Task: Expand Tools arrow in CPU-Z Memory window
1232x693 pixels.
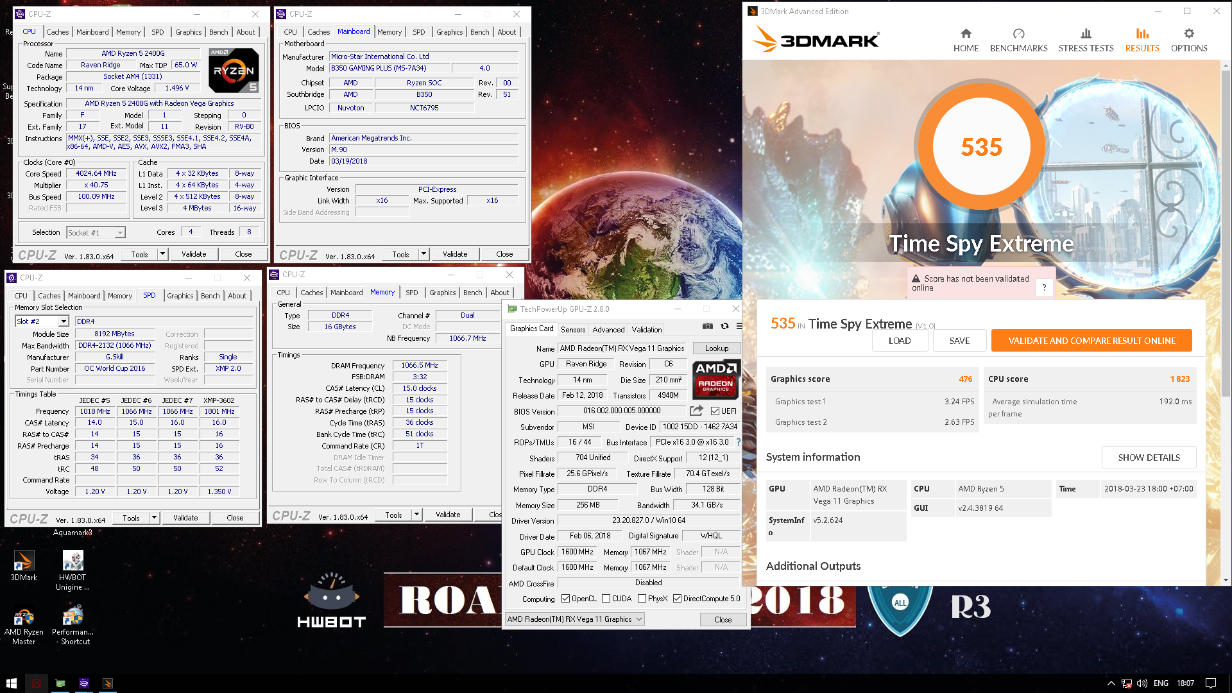Action: tap(416, 515)
